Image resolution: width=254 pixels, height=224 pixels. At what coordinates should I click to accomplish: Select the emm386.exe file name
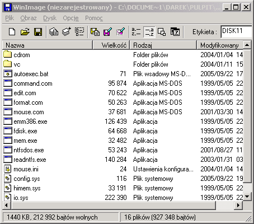click(30, 122)
